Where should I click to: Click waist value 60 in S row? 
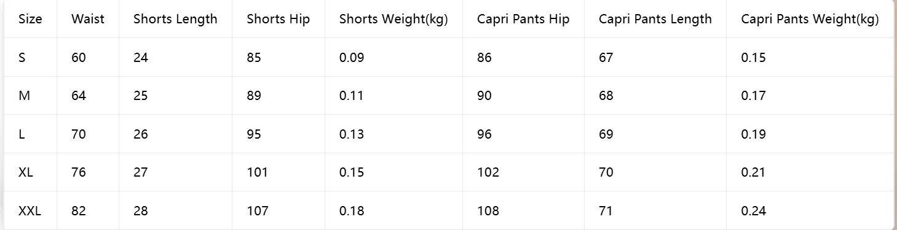click(79, 58)
